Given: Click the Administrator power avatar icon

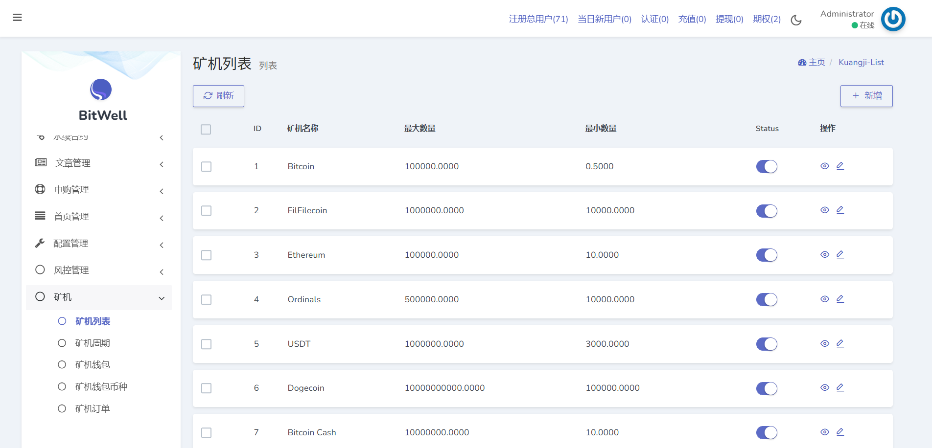Looking at the screenshot, I should pyautogui.click(x=893, y=19).
